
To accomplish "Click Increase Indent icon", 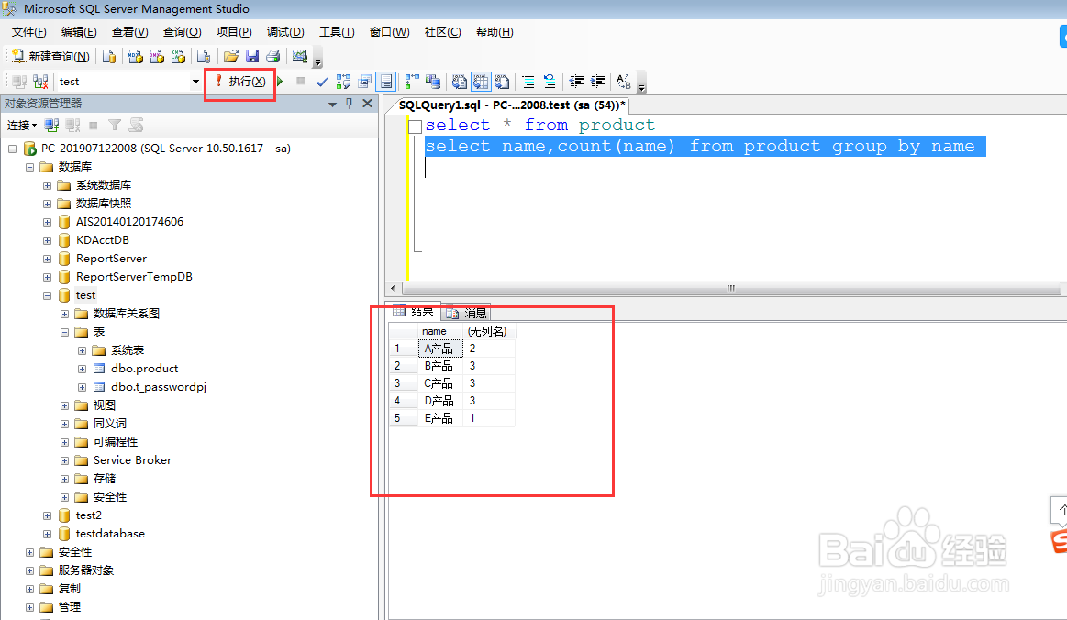I will tap(597, 82).
